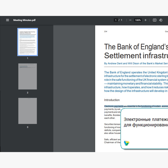This screenshot has width=168, height=168.
Task: Click the highlighted Electronic payments sentence
Action: 136,106
